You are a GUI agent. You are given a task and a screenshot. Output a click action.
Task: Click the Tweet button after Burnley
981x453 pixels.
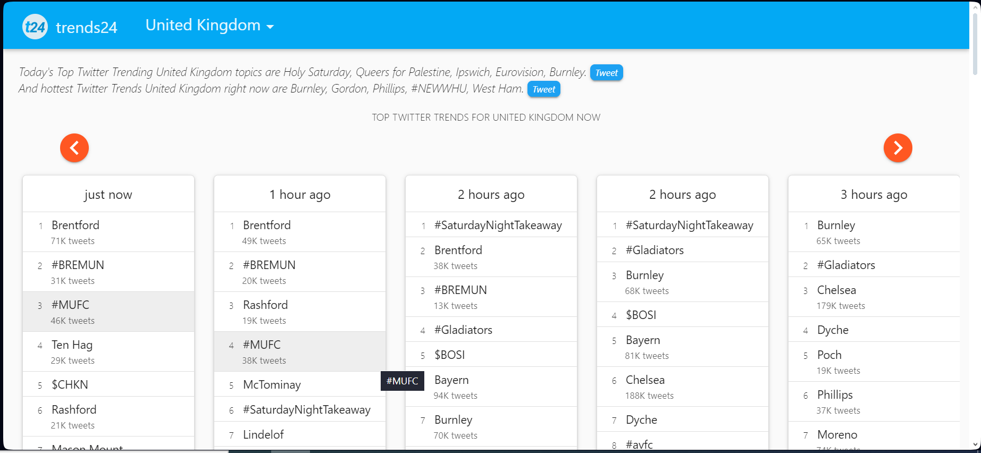coord(606,73)
